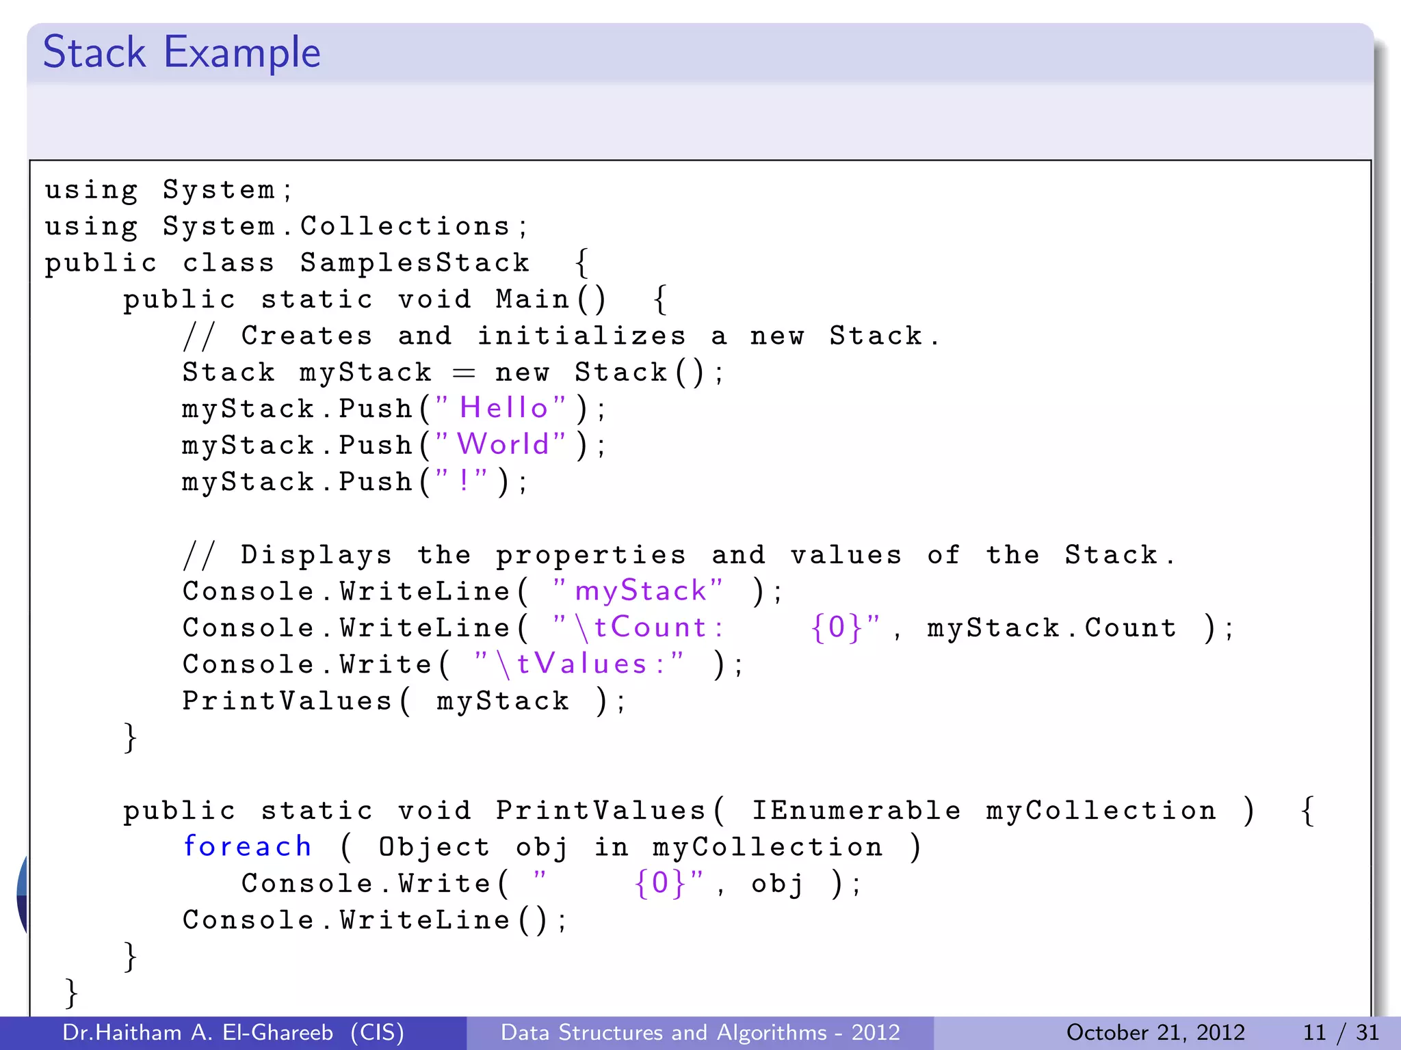Click the 'using System;' code line
This screenshot has width=1401, height=1050.
tap(169, 191)
